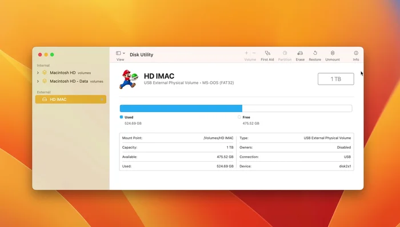Click the Device value disk2s1

point(345,166)
